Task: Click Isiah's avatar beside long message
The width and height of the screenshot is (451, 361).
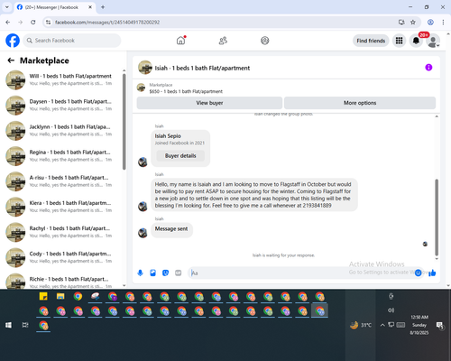Action: point(143,207)
